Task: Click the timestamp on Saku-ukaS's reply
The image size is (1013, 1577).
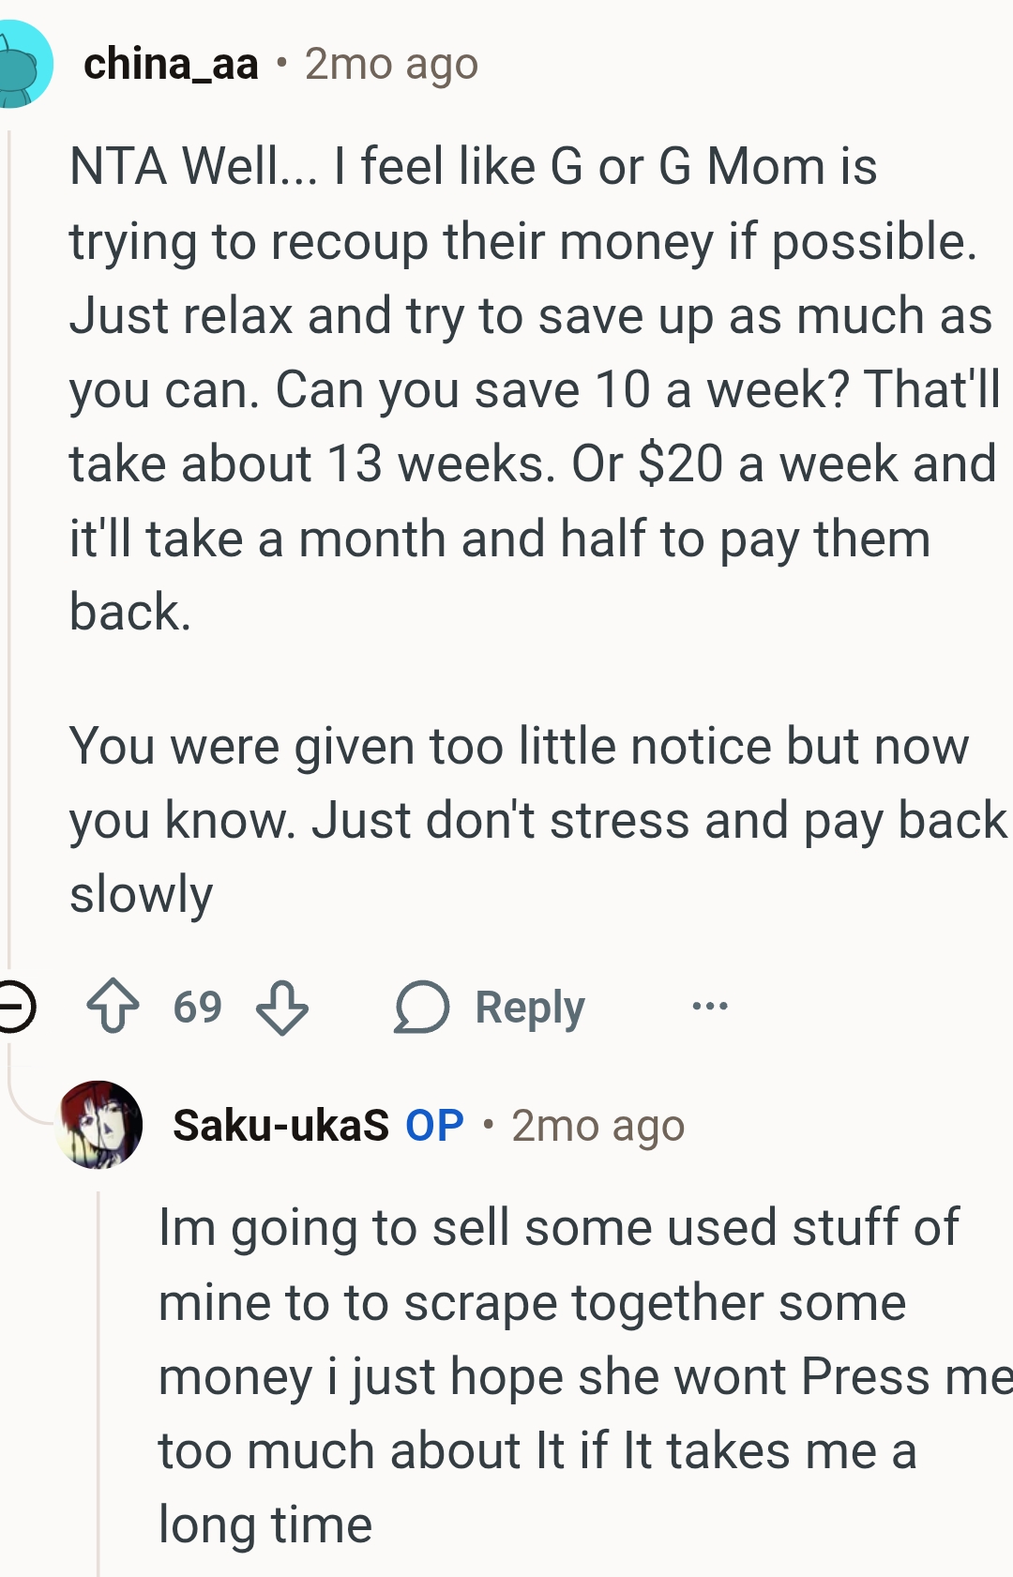Action: [x=597, y=1125]
